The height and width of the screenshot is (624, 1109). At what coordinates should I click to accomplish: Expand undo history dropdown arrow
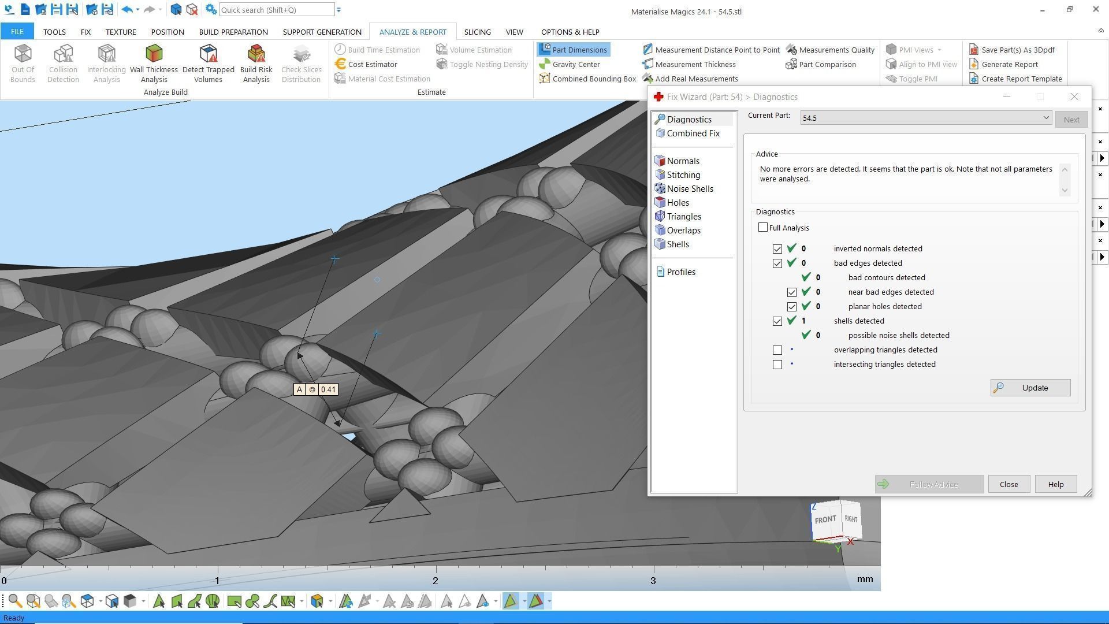coord(137,10)
